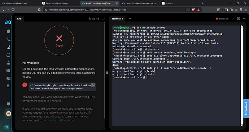Open the terminal more options menu
The width and height of the screenshot is (249, 132).
pos(244,19)
